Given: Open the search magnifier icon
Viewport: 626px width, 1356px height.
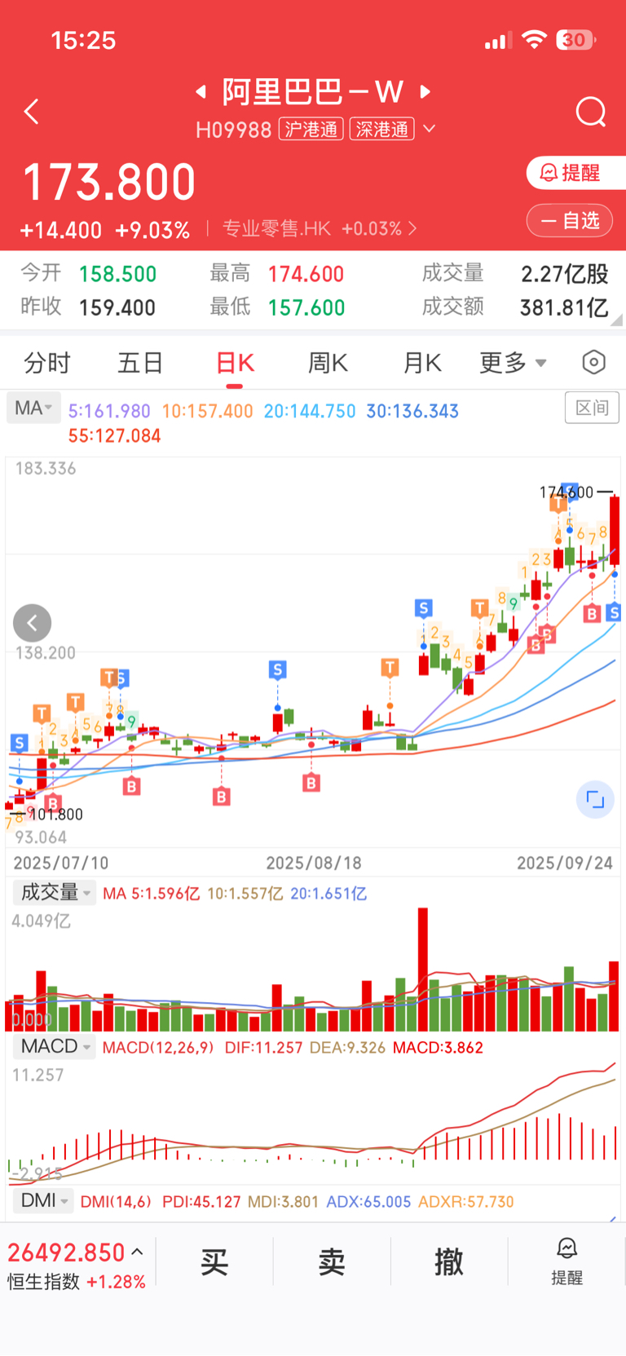Looking at the screenshot, I should click(x=591, y=112).
